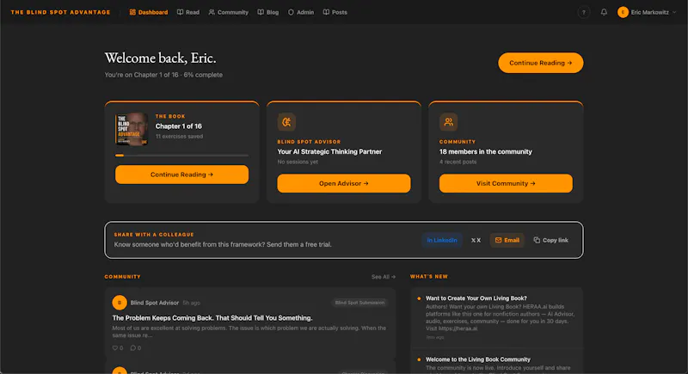The width and height of the screenshot is (688, 374).
Task: Share via the X button
Action: pos(476,240)
